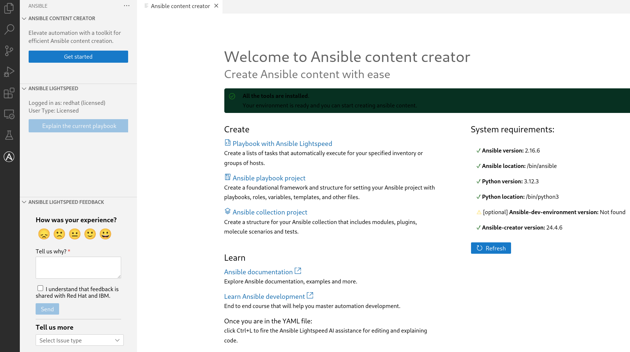The image size is (630, 352).
Task: Open the Select Issue type dropdown
Action: point(79,340)
